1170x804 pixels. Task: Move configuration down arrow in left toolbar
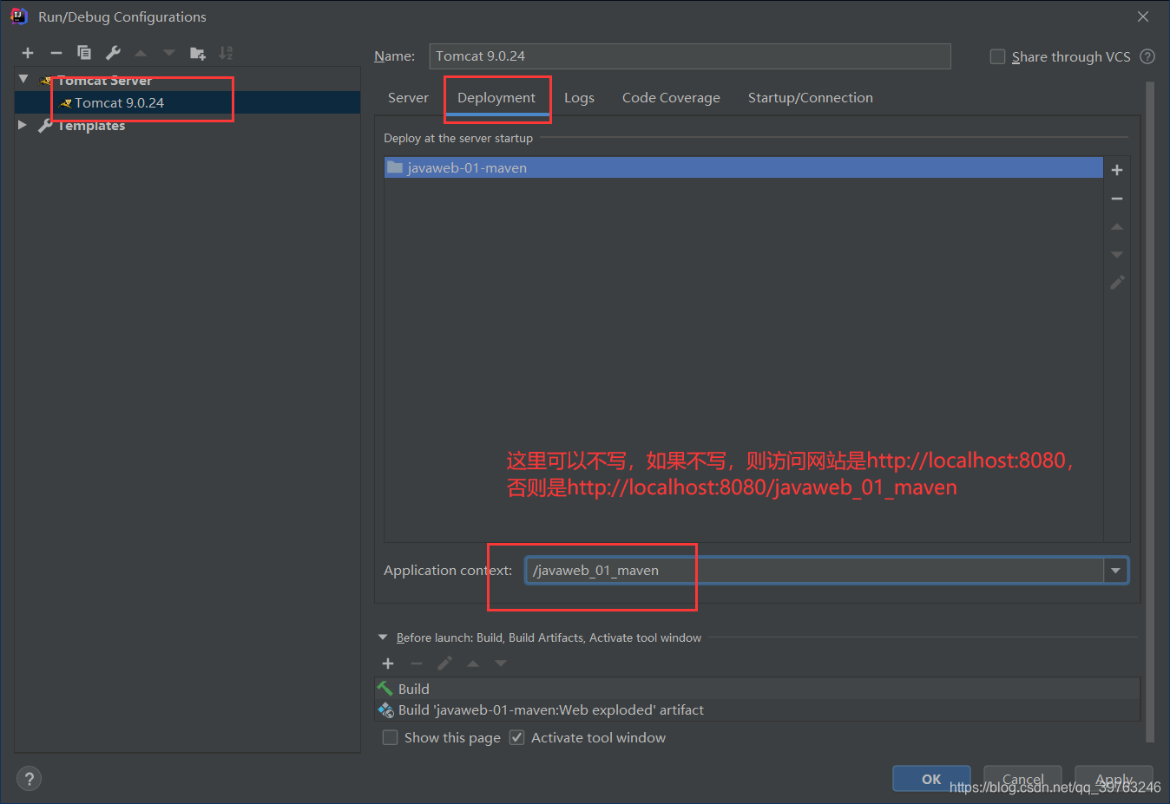(169, 53)
